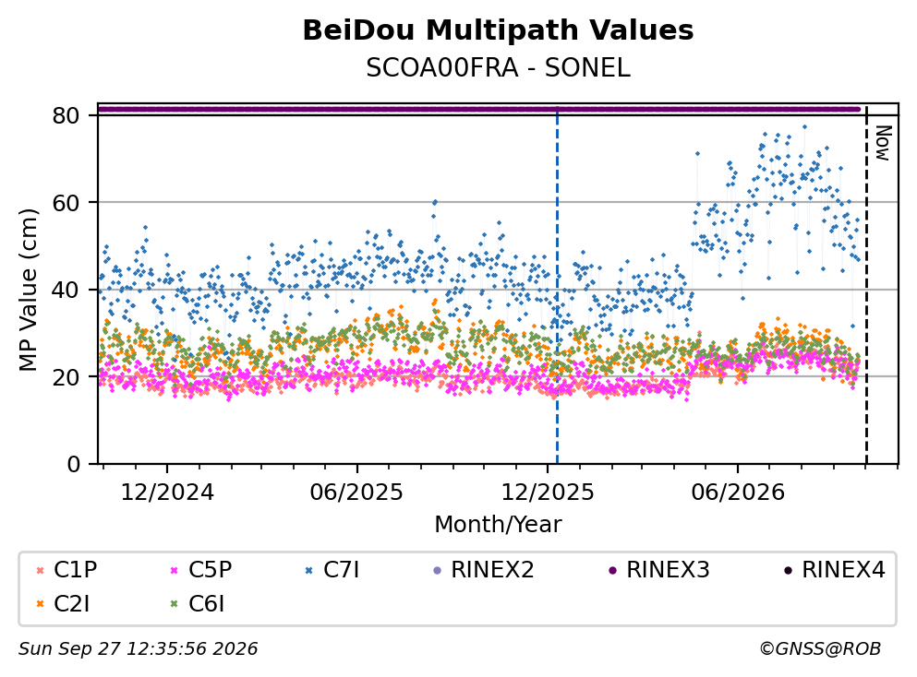The width and height of the screenshot is (917, 677).
Task: Click the C7I blue legend marker
Action: click(308, 570)
